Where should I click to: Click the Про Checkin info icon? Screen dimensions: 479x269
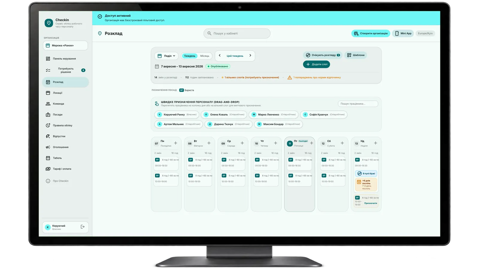coord(48,181)
